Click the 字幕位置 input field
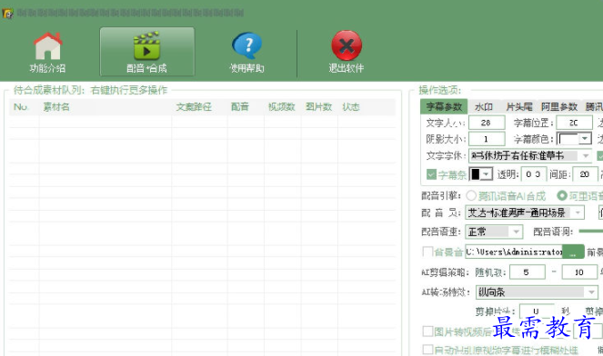The width and height of the screenshot is (603, 356). pos(574,123)
